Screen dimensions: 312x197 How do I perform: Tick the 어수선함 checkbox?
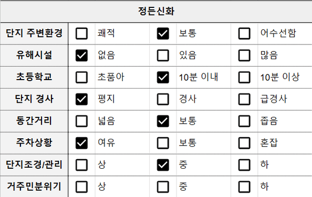coord(244,34)
